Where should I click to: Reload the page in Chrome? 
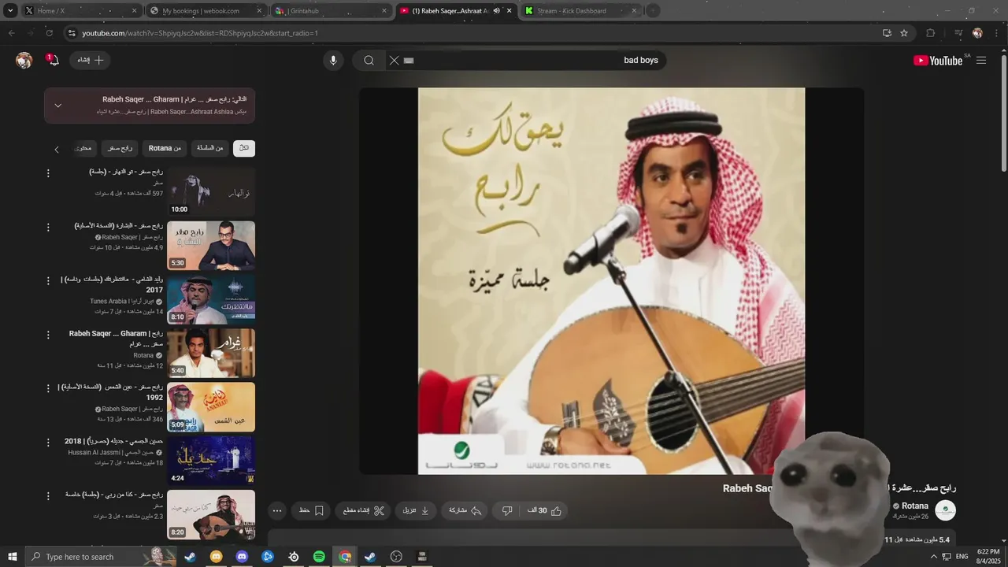pos(50,33)
